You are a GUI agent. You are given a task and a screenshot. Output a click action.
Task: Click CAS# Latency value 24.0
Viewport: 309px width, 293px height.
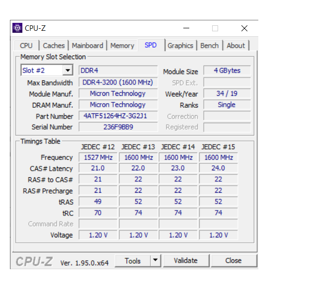point(219,168)
